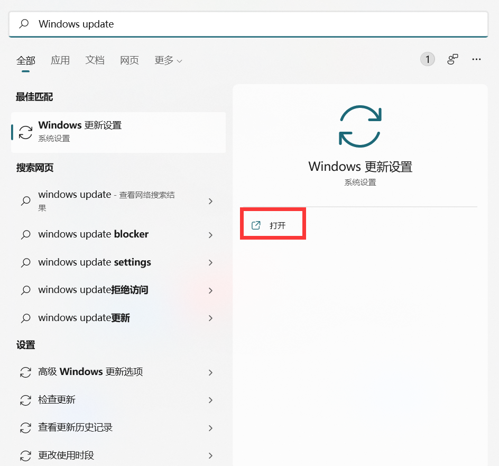The width and height of the screenshot is (499, 466).
Task: Expand chevron for windows update更新
Action: click(x=210, y=318)
